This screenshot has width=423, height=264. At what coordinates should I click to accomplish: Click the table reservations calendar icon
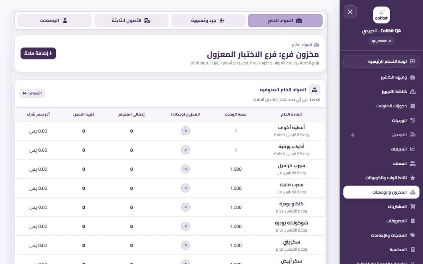[x=412, y=106]
